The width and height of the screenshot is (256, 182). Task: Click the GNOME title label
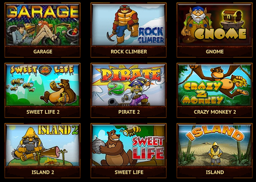pyautogui.click(x=215, y=52)
